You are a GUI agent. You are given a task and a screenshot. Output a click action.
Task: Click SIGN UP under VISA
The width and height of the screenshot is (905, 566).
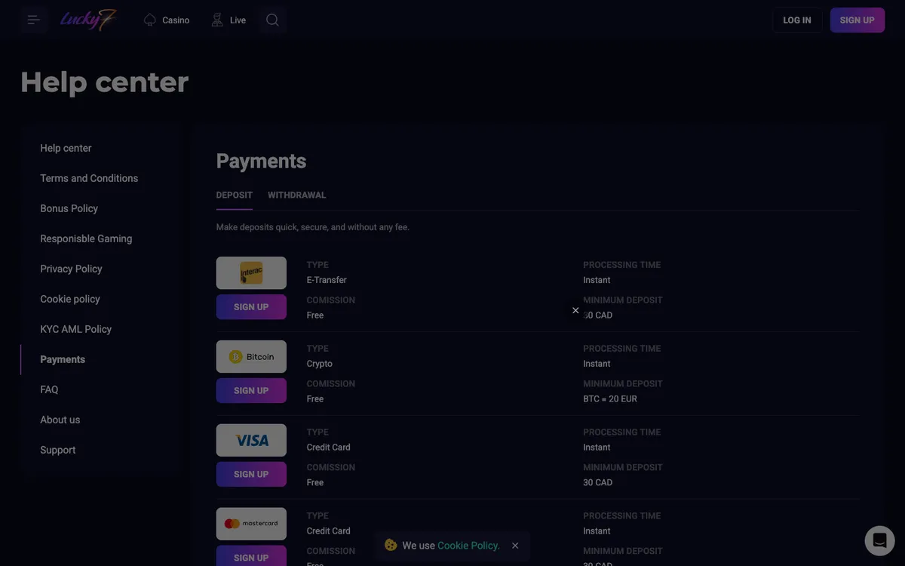[251, 475]
